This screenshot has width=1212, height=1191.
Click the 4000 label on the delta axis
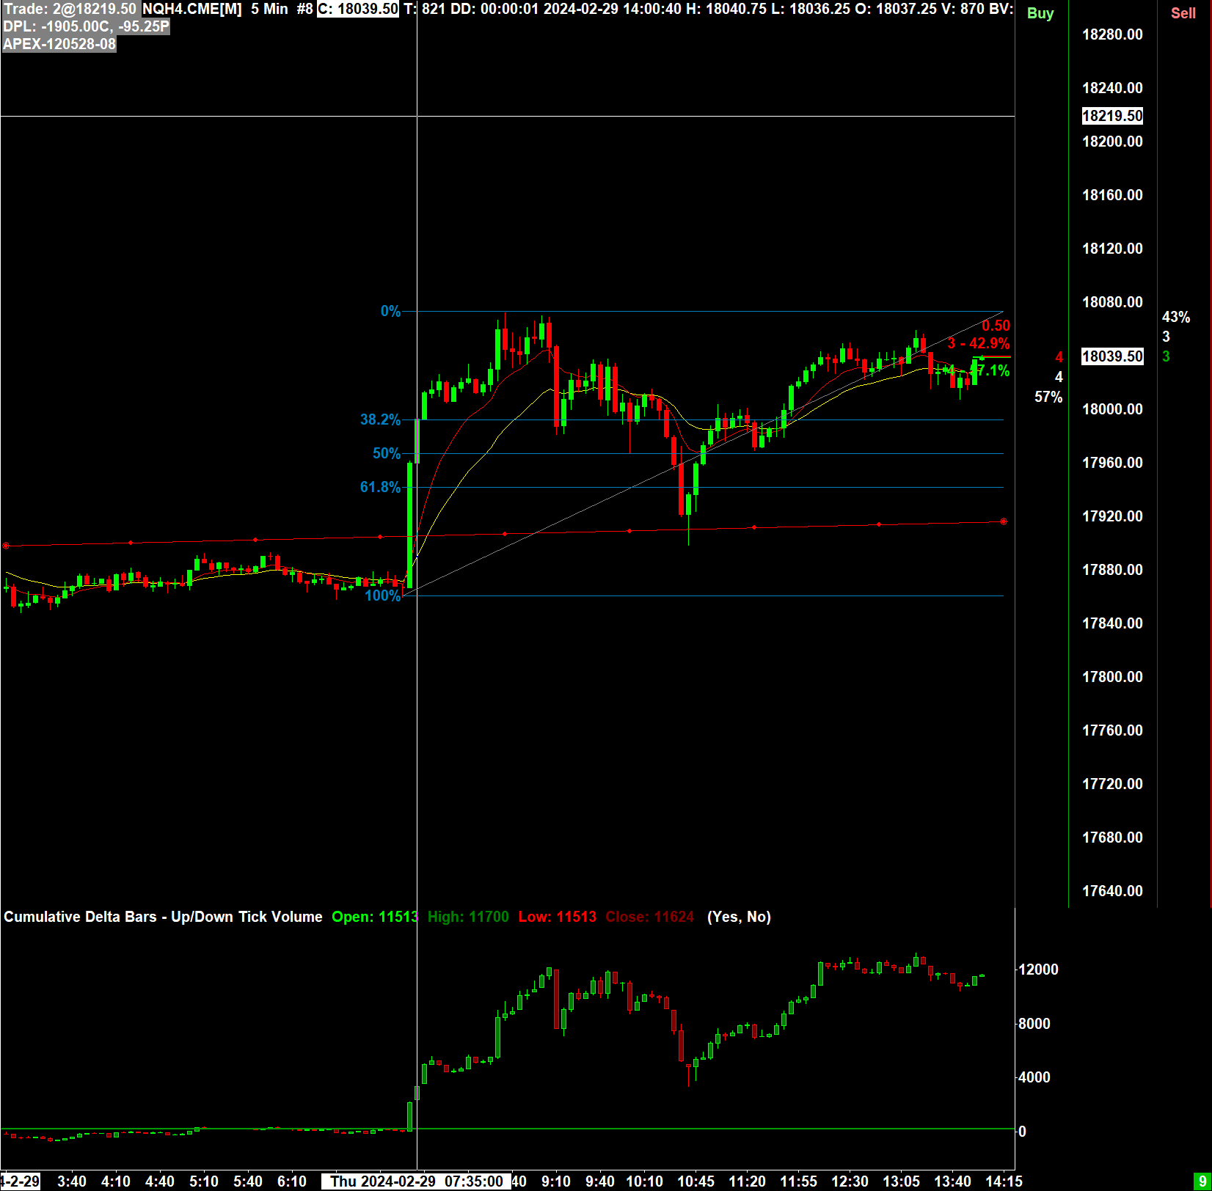1034,1077
